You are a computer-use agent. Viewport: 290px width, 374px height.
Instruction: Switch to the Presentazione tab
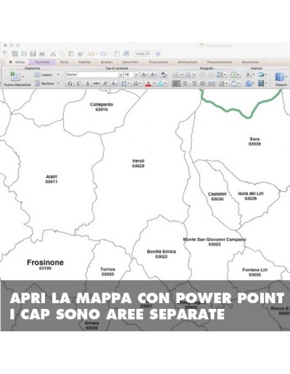click(x=220, y=62)
